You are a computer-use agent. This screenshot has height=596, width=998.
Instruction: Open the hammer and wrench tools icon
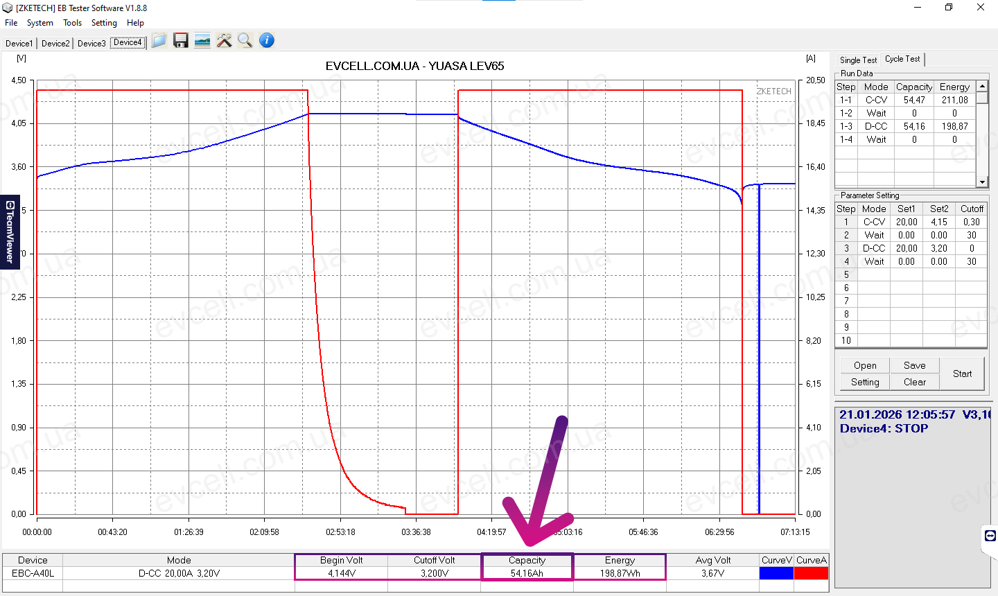coord(224,41)
